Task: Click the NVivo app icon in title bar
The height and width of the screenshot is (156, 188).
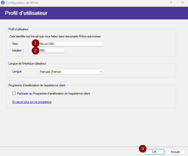Action: click(x=3, y=3)
